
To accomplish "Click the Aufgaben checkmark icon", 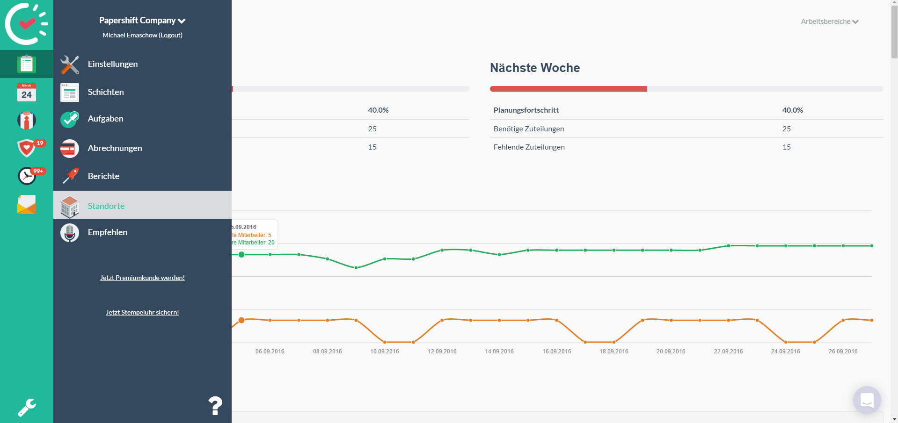I will [x=70, y=119].
